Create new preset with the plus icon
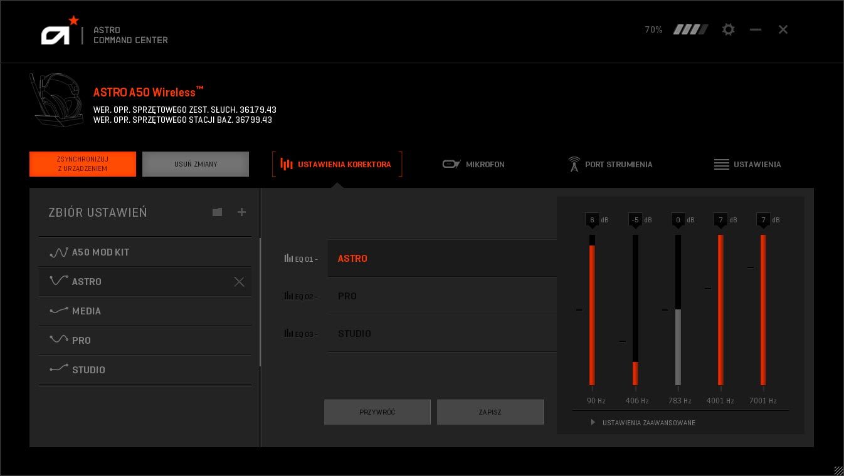 click(241, 212)
